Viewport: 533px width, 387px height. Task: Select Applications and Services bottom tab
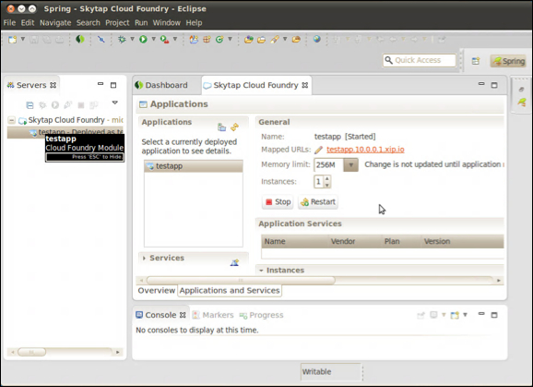coord(230,291)
